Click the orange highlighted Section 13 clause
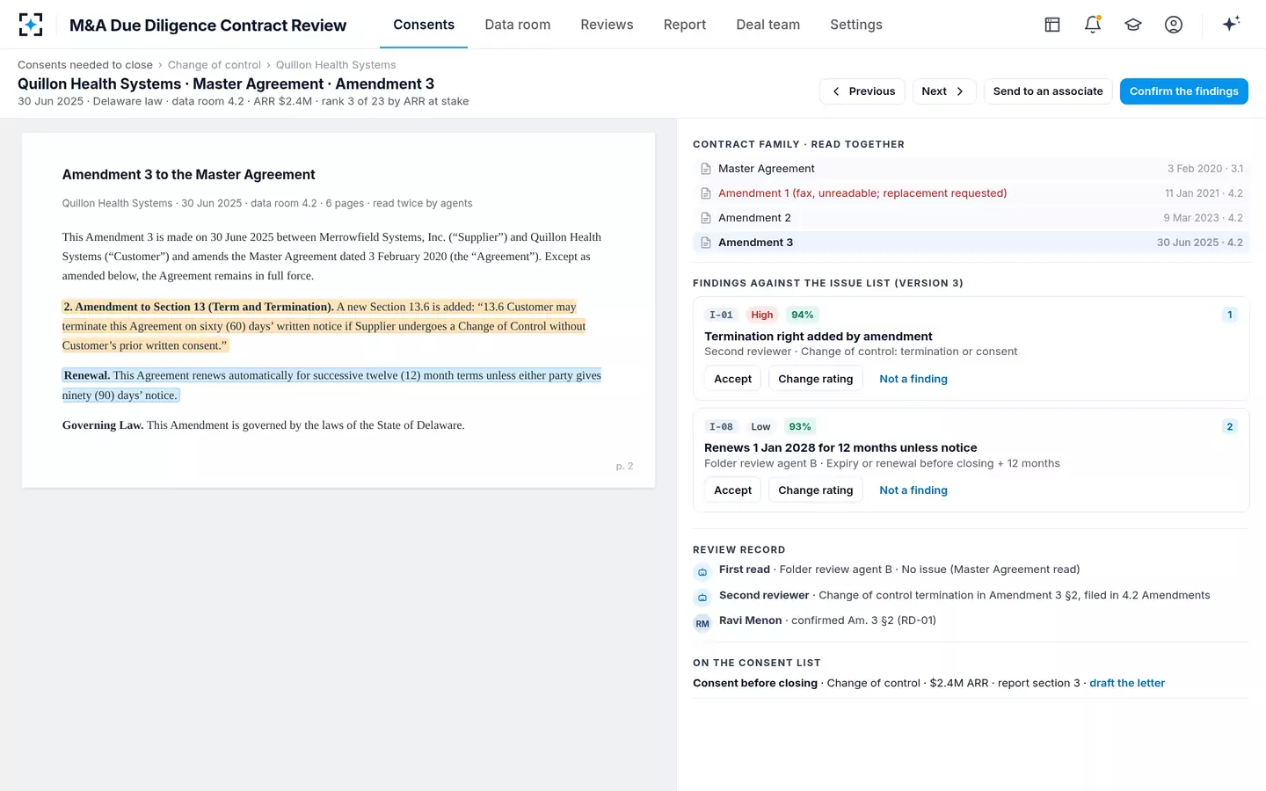 click(324, 326)
